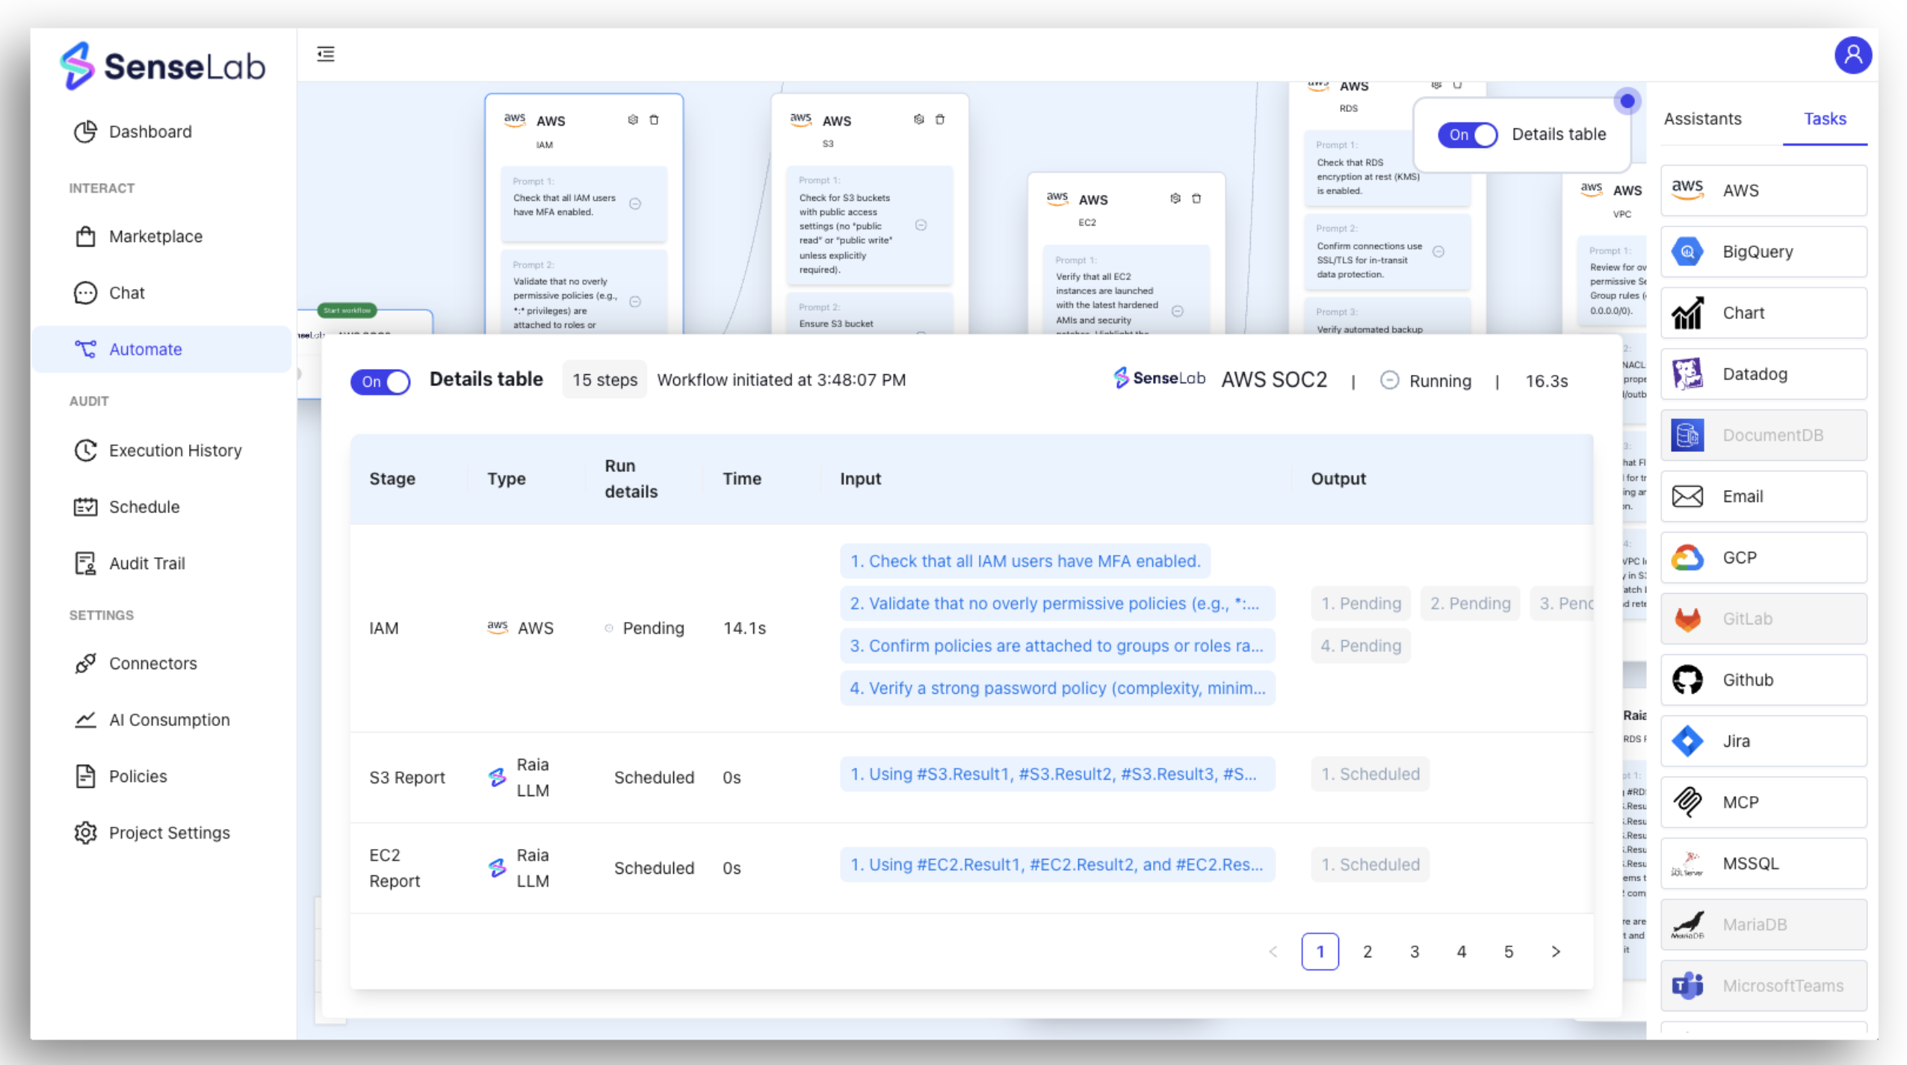Collapse Prompt 1 in IAM node
1907x1065 pixels.
[x=635, y=204]
